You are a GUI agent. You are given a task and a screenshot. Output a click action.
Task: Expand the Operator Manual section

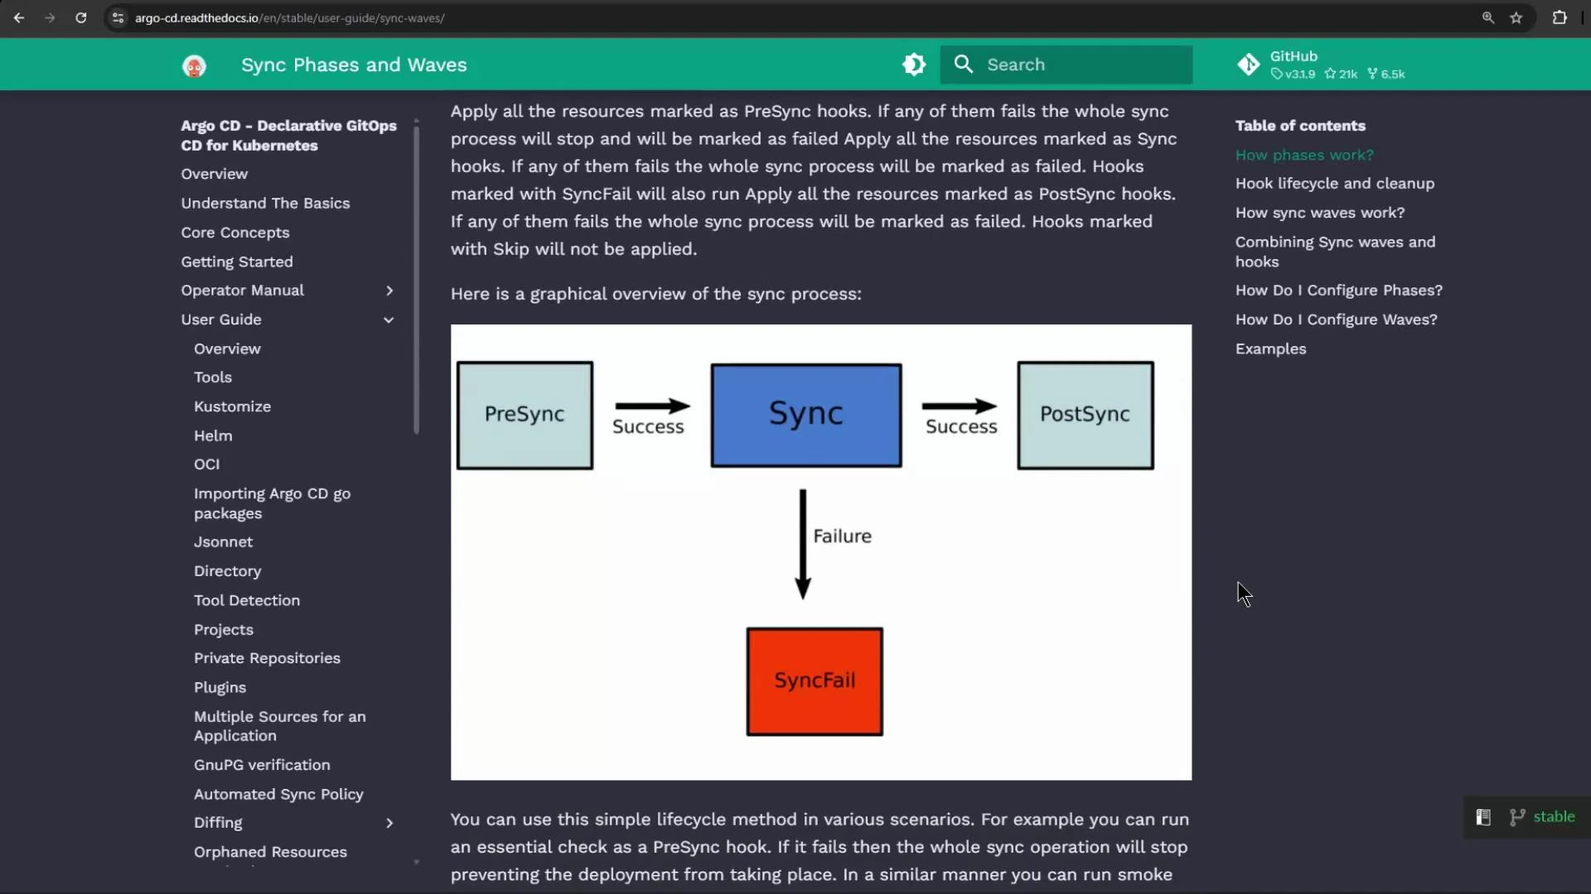point(389,291)
